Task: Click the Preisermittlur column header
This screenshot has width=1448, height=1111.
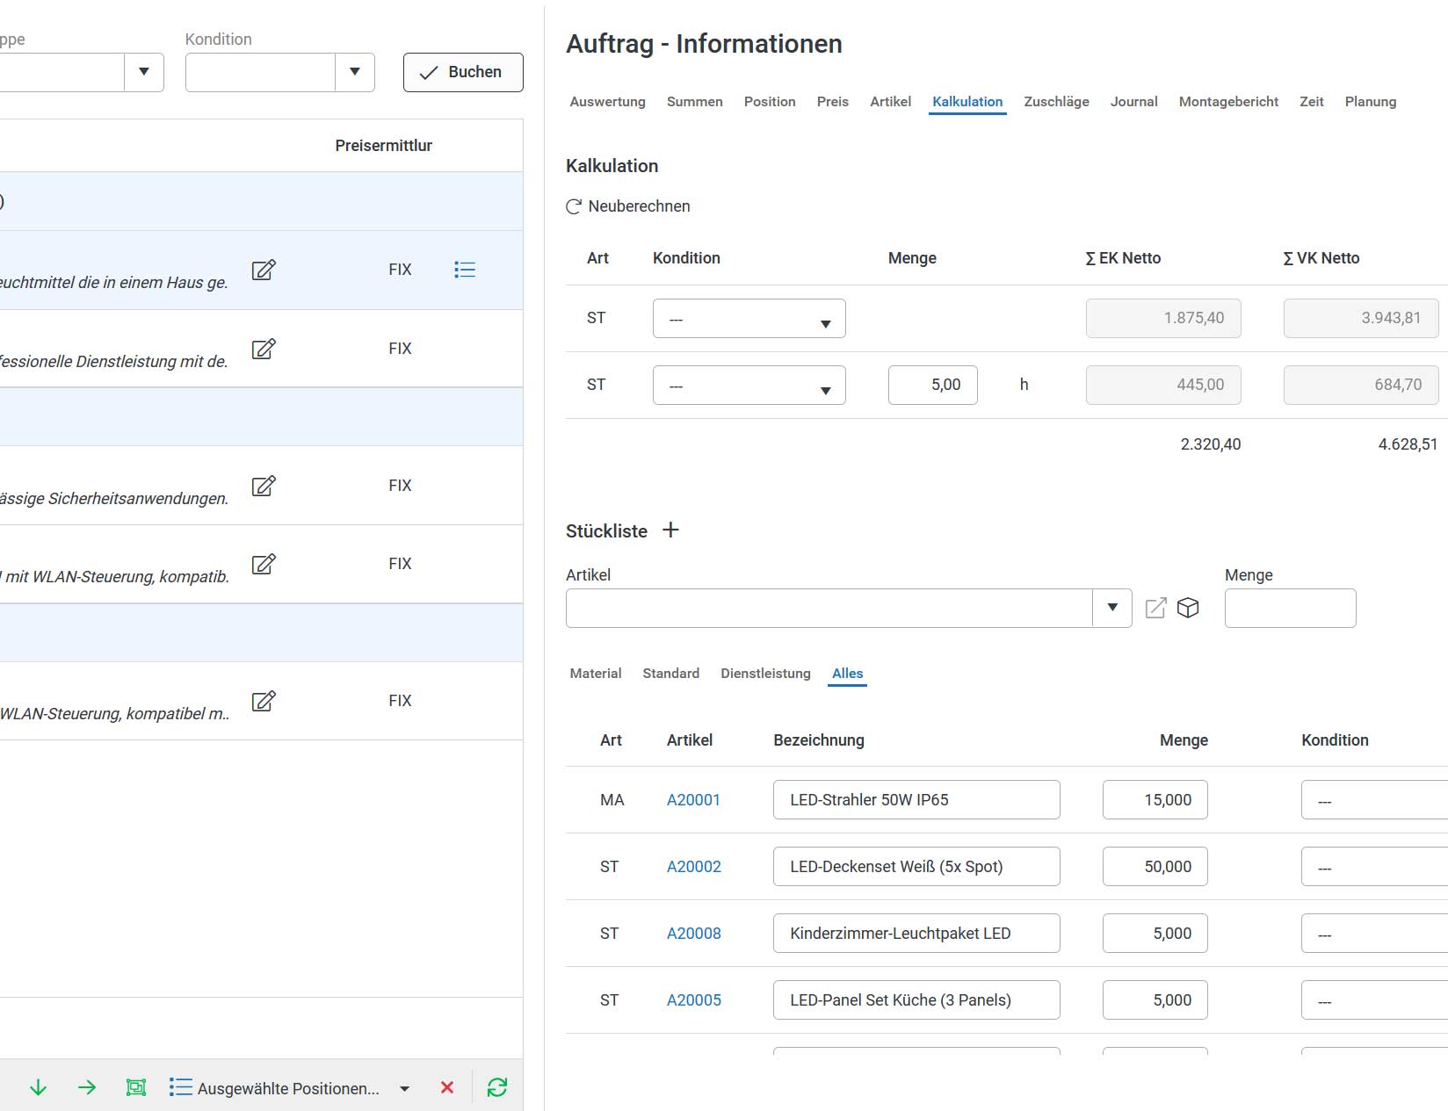Action: point(383,146)
